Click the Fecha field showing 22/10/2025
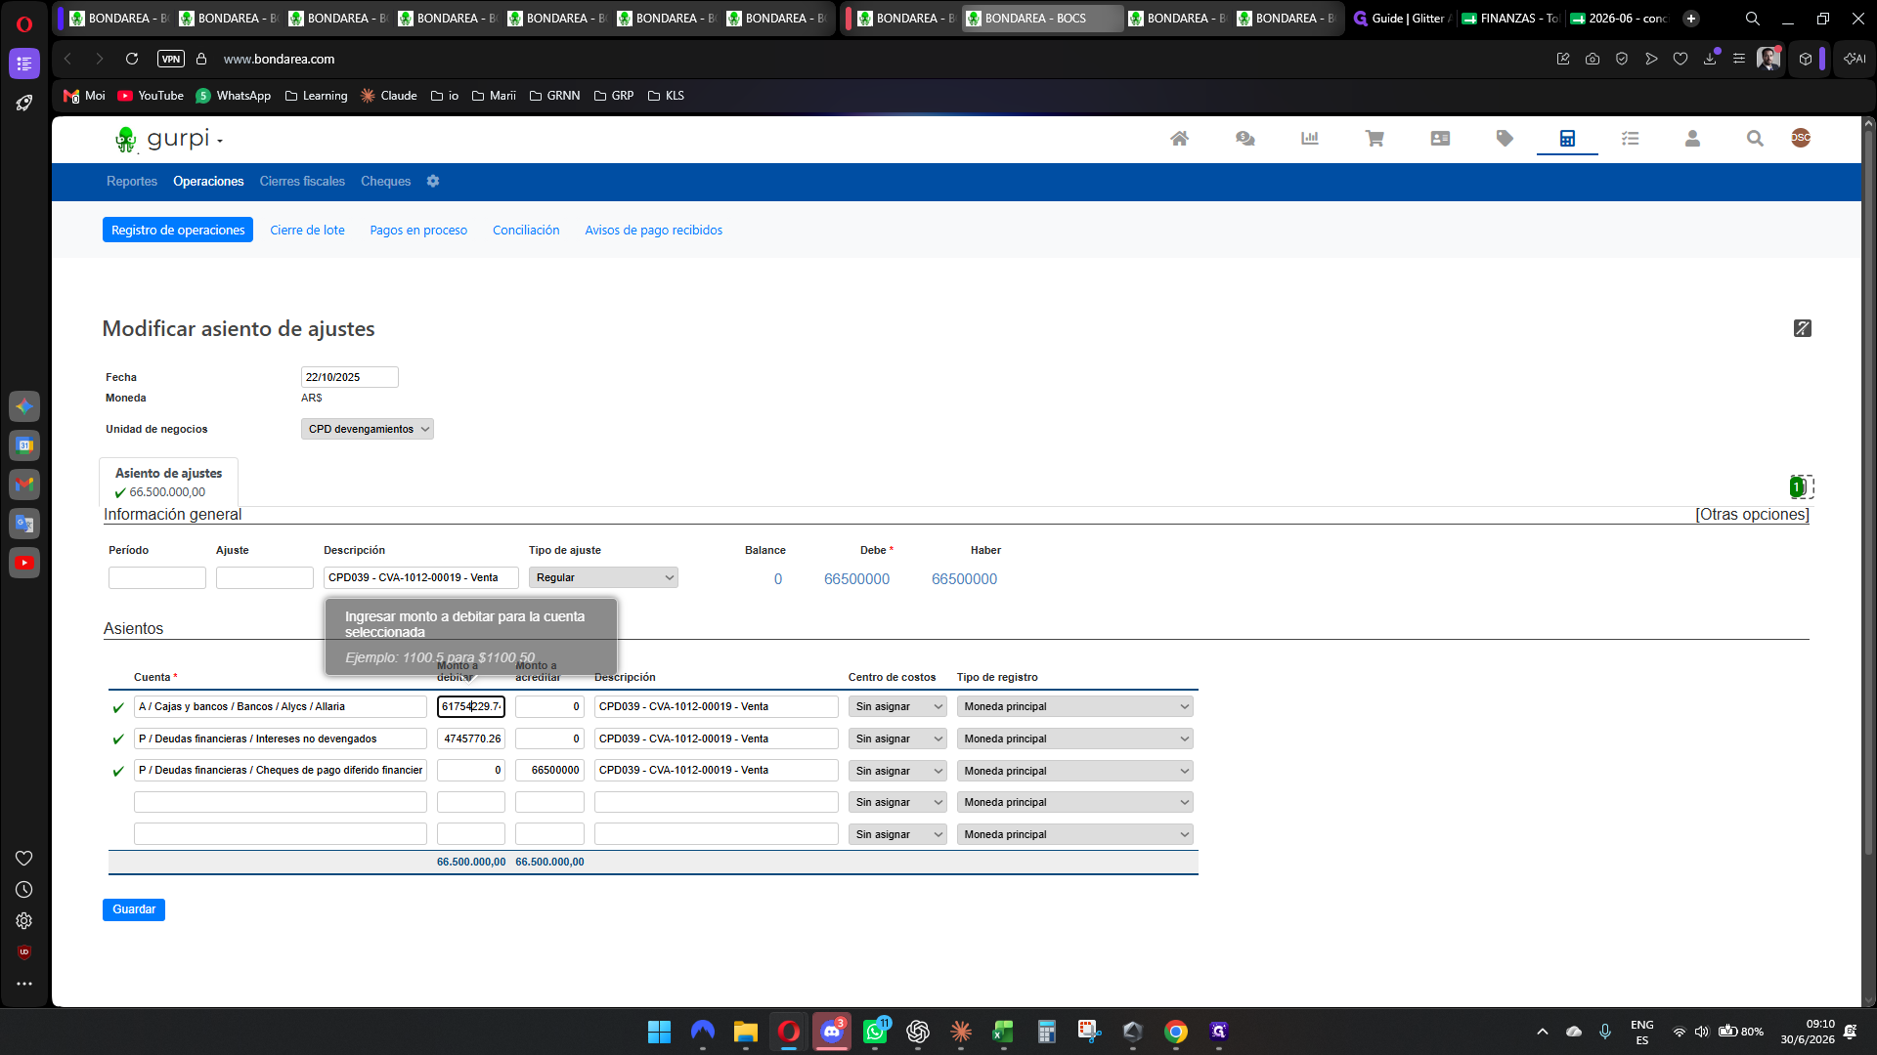Screen dimensions: 1877x1055 click(349, 377)
